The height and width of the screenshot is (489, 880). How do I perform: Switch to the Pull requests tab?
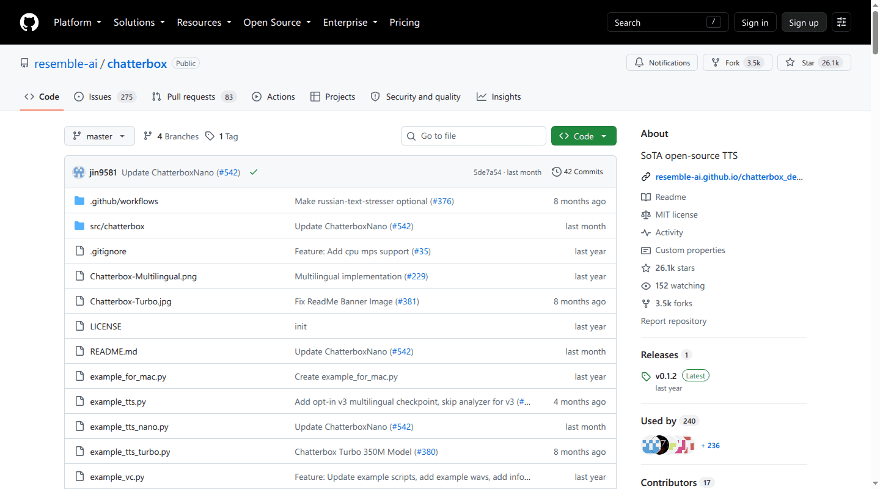click(x=194, y=97)
